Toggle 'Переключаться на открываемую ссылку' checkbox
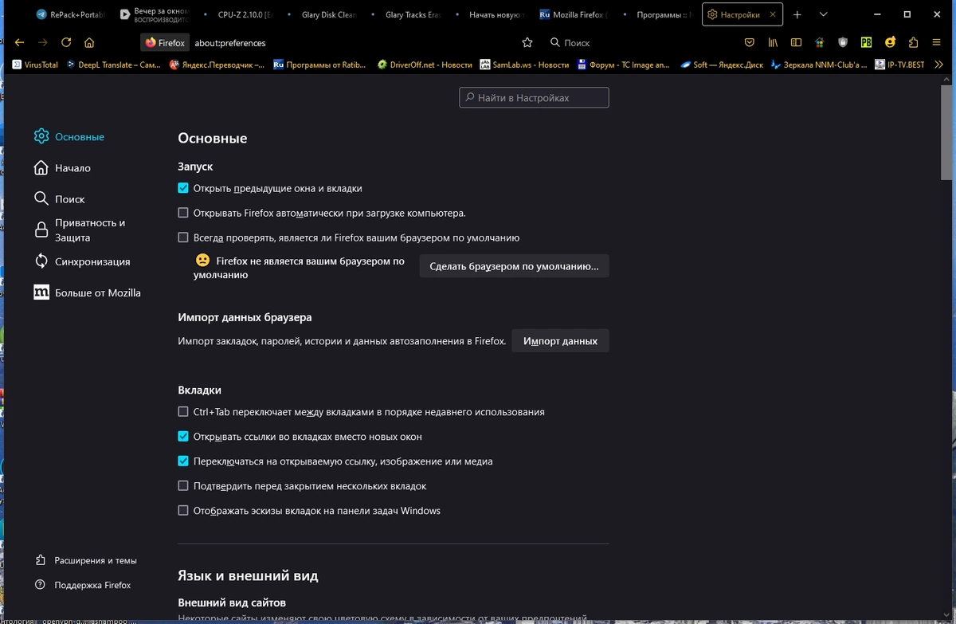The image size is (956, 624). (x=183, y=461)
